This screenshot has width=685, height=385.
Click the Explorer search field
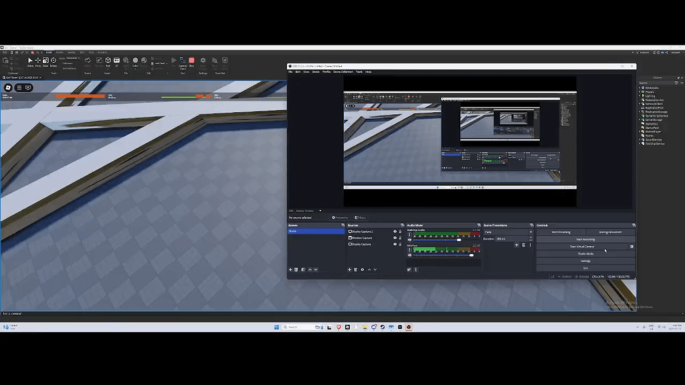click(x=656, y=83)
